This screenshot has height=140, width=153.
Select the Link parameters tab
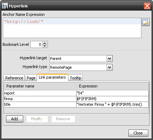coord(53,77)
